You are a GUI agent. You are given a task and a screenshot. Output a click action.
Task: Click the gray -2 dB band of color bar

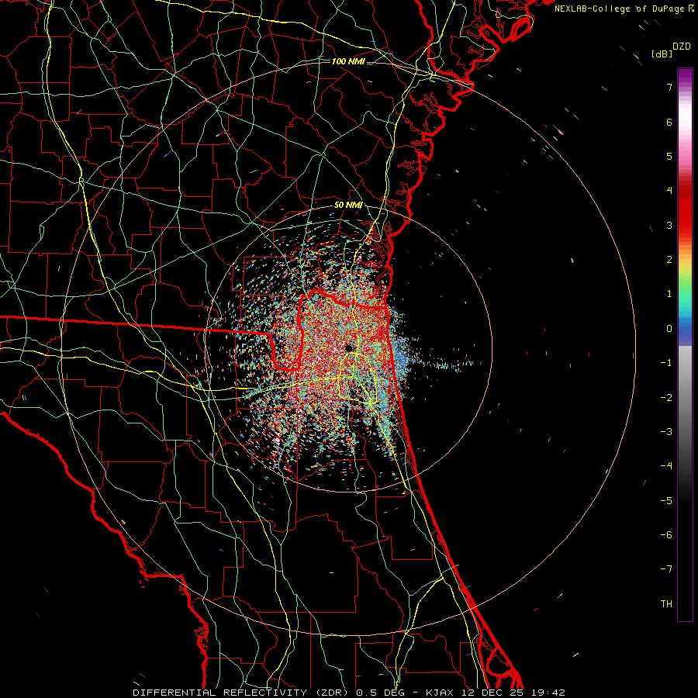tap(685, 398)
